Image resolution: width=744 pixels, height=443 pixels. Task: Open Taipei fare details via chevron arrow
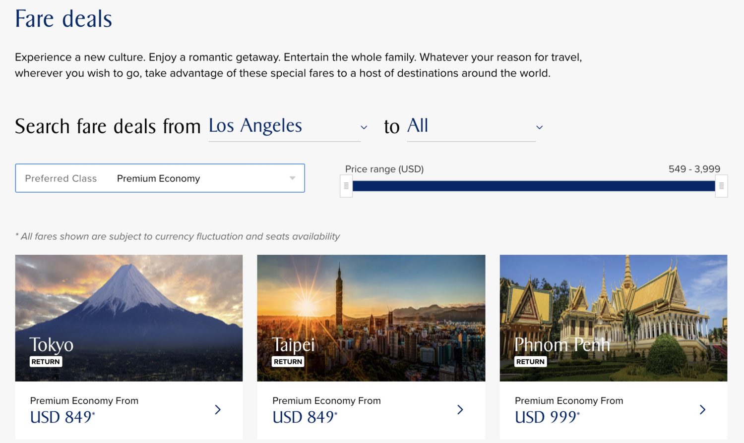[x=460, y=410]
